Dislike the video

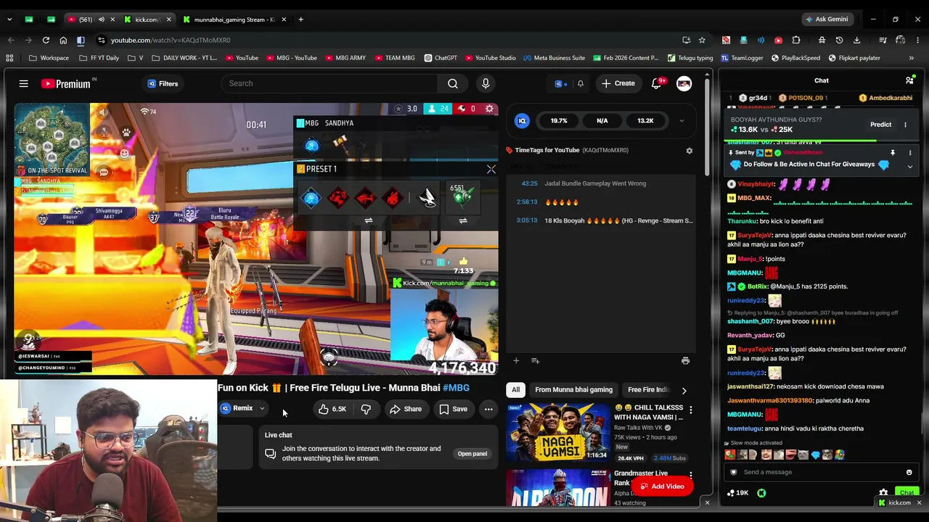366,409
